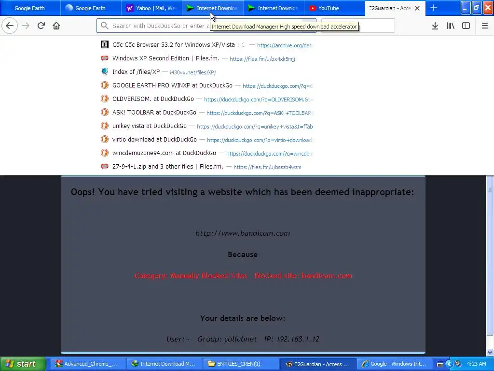Pick ASK! TOOLBAR at DuckDuckGo suggestion
Viewport: 494px width, 371px height.
coord(206,113)
